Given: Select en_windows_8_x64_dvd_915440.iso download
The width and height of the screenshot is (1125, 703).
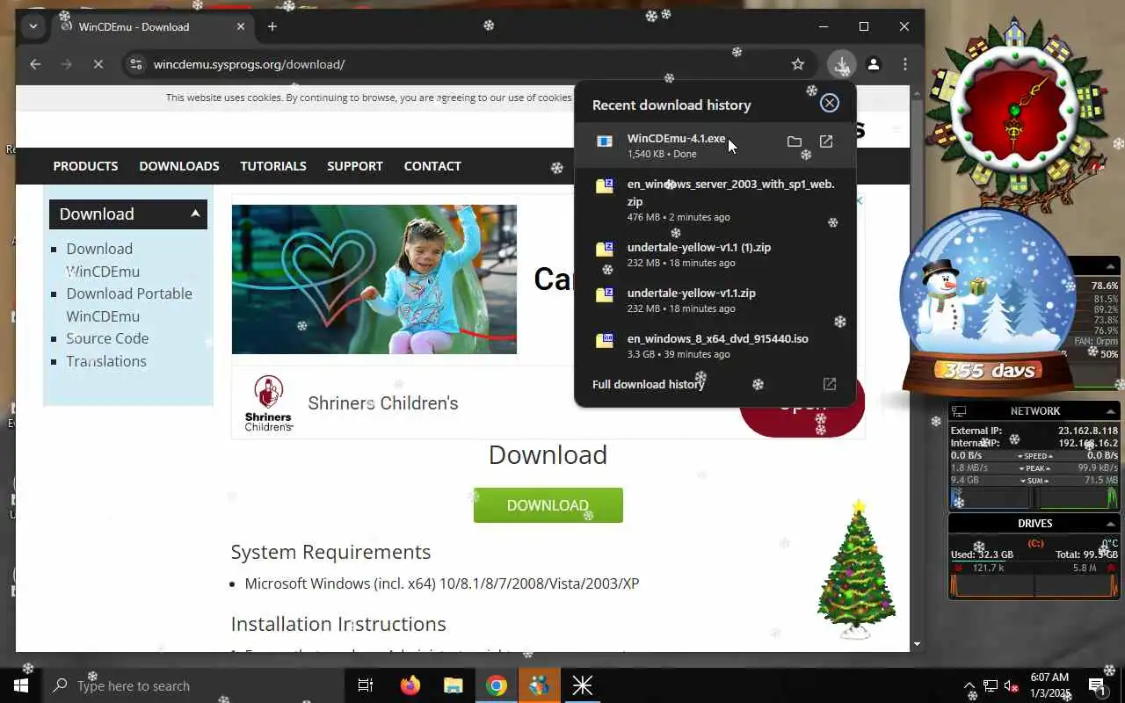Looking at the screenshot, I should click(x=714, y=345).
